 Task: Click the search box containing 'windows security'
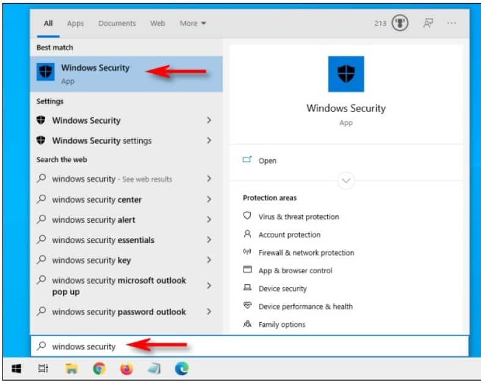(250, 346)
